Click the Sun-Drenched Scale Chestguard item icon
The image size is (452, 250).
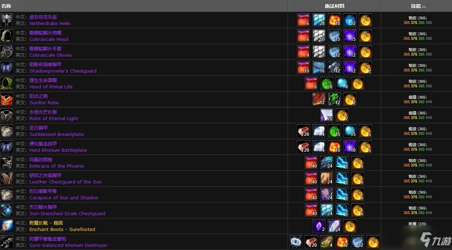click(x=7, y=210)
